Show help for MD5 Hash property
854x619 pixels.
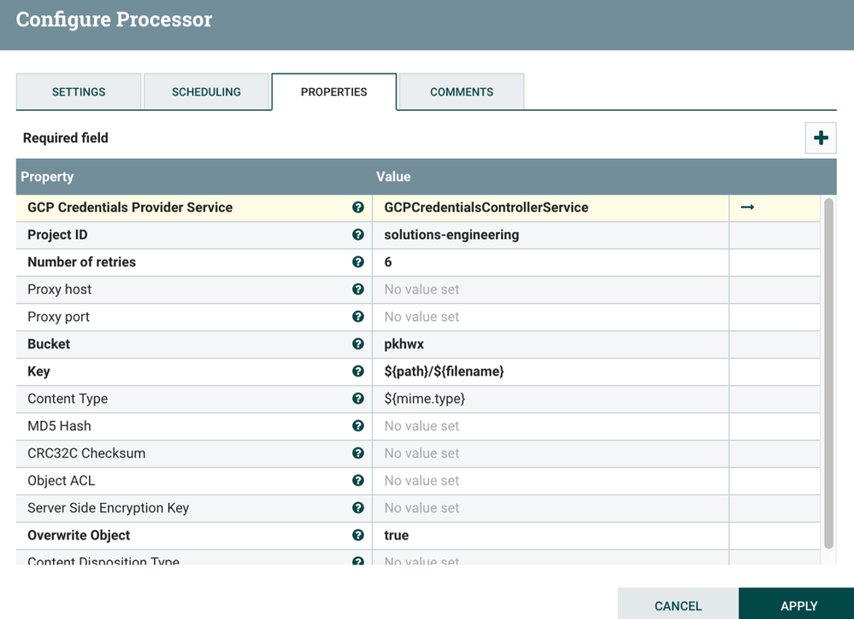358,426
